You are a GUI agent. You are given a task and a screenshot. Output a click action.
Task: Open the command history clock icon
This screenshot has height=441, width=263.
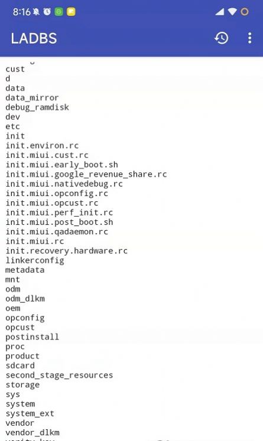221,38
